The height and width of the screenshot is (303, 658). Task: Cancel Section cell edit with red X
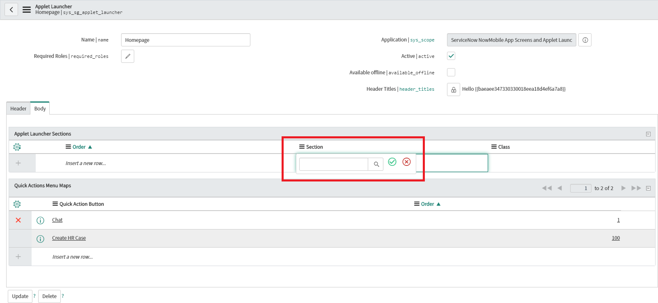(406, 162)
